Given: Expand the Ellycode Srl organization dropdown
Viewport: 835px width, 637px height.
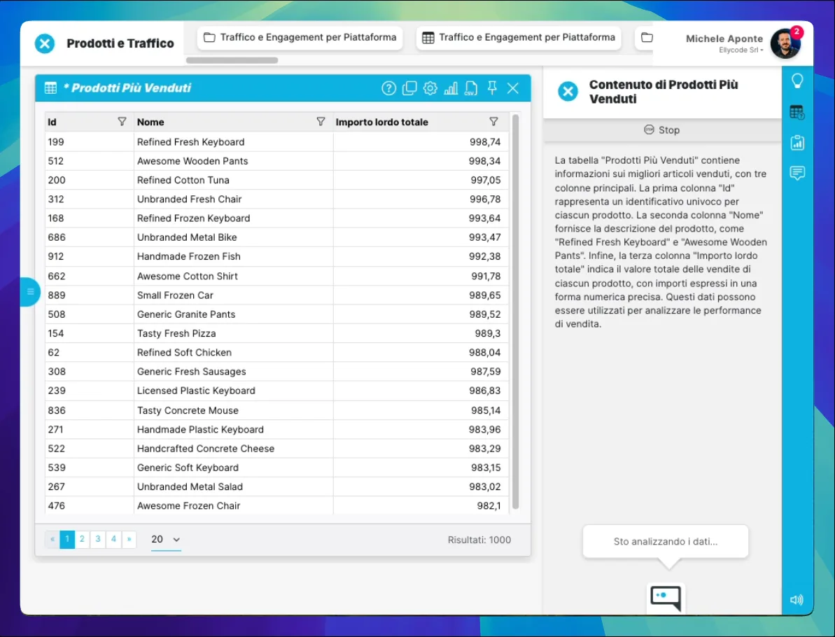Looking at the screenshot, I should point(741,50).
